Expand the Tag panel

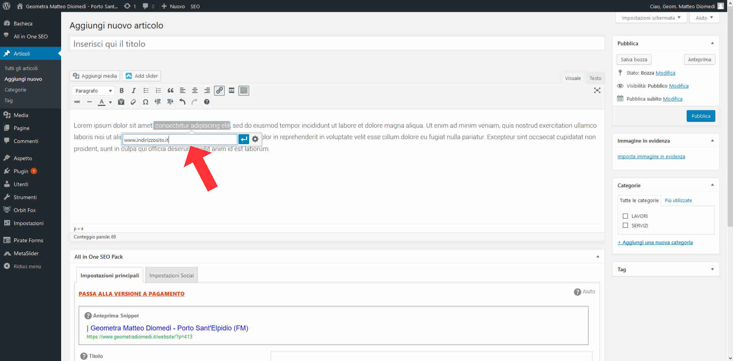[712, 269]
